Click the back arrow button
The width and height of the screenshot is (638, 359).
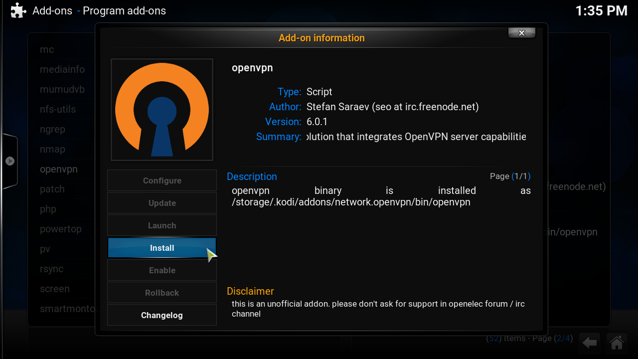coord(590,343)
